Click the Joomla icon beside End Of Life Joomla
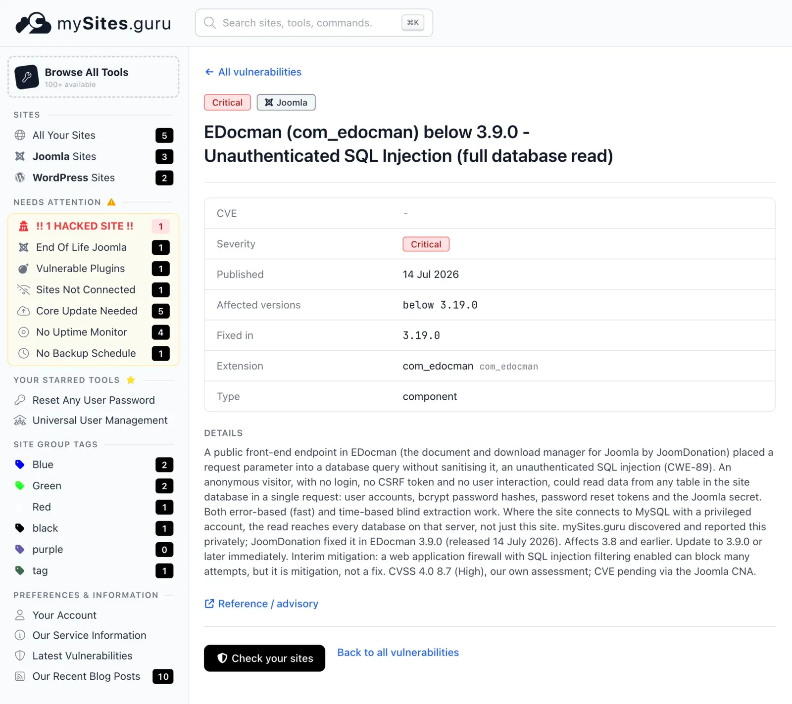Screen dimensions: 792x704 pos(23,247)
